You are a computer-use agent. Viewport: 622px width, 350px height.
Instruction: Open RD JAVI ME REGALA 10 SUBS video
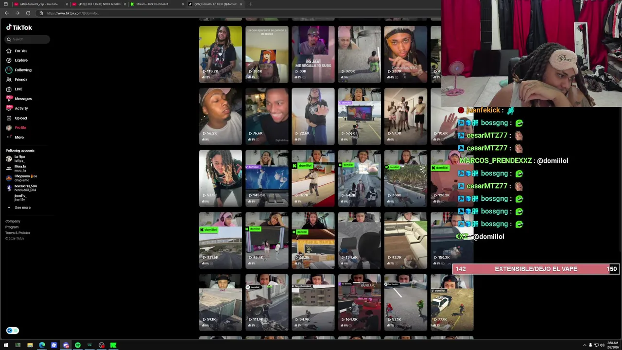pos(313,54)
